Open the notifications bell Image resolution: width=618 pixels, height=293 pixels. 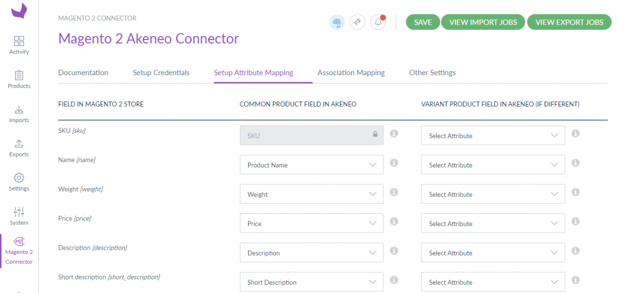378,22
